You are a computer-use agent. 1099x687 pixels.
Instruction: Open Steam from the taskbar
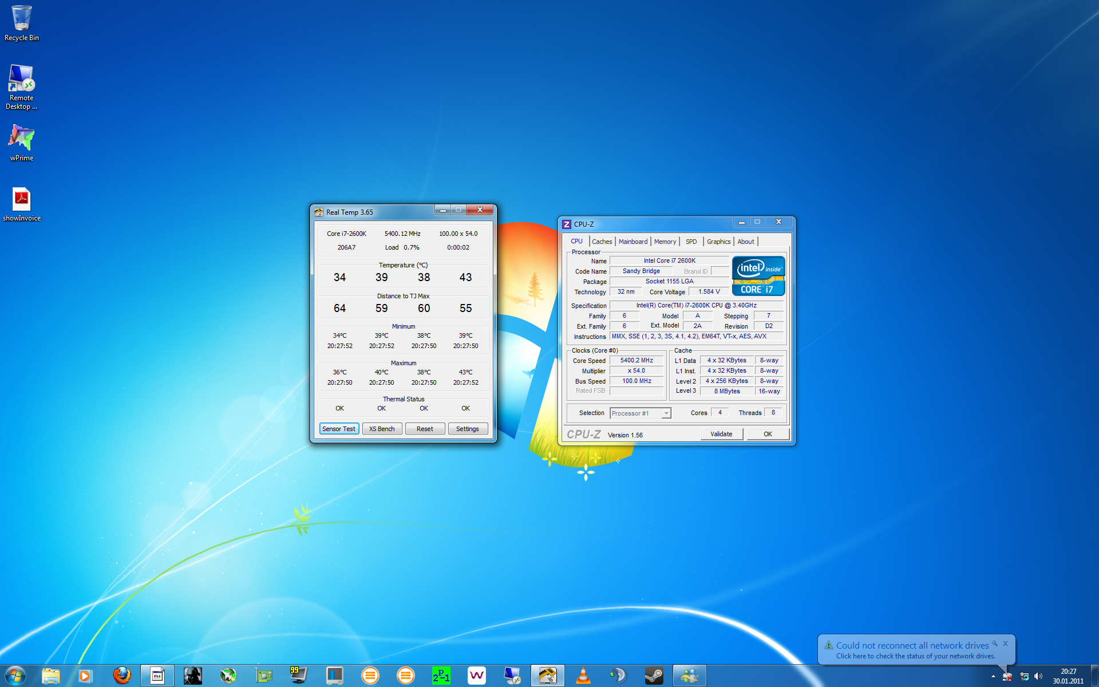pyautogui.click(x=654, y=676)
